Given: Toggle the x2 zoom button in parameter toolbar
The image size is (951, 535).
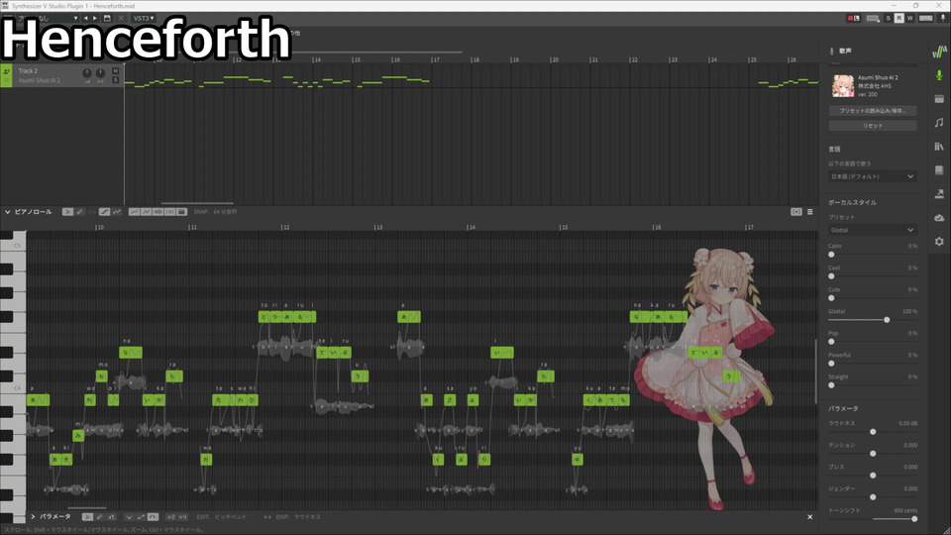Looking at the screenshot, I should (x=171, y=517).
